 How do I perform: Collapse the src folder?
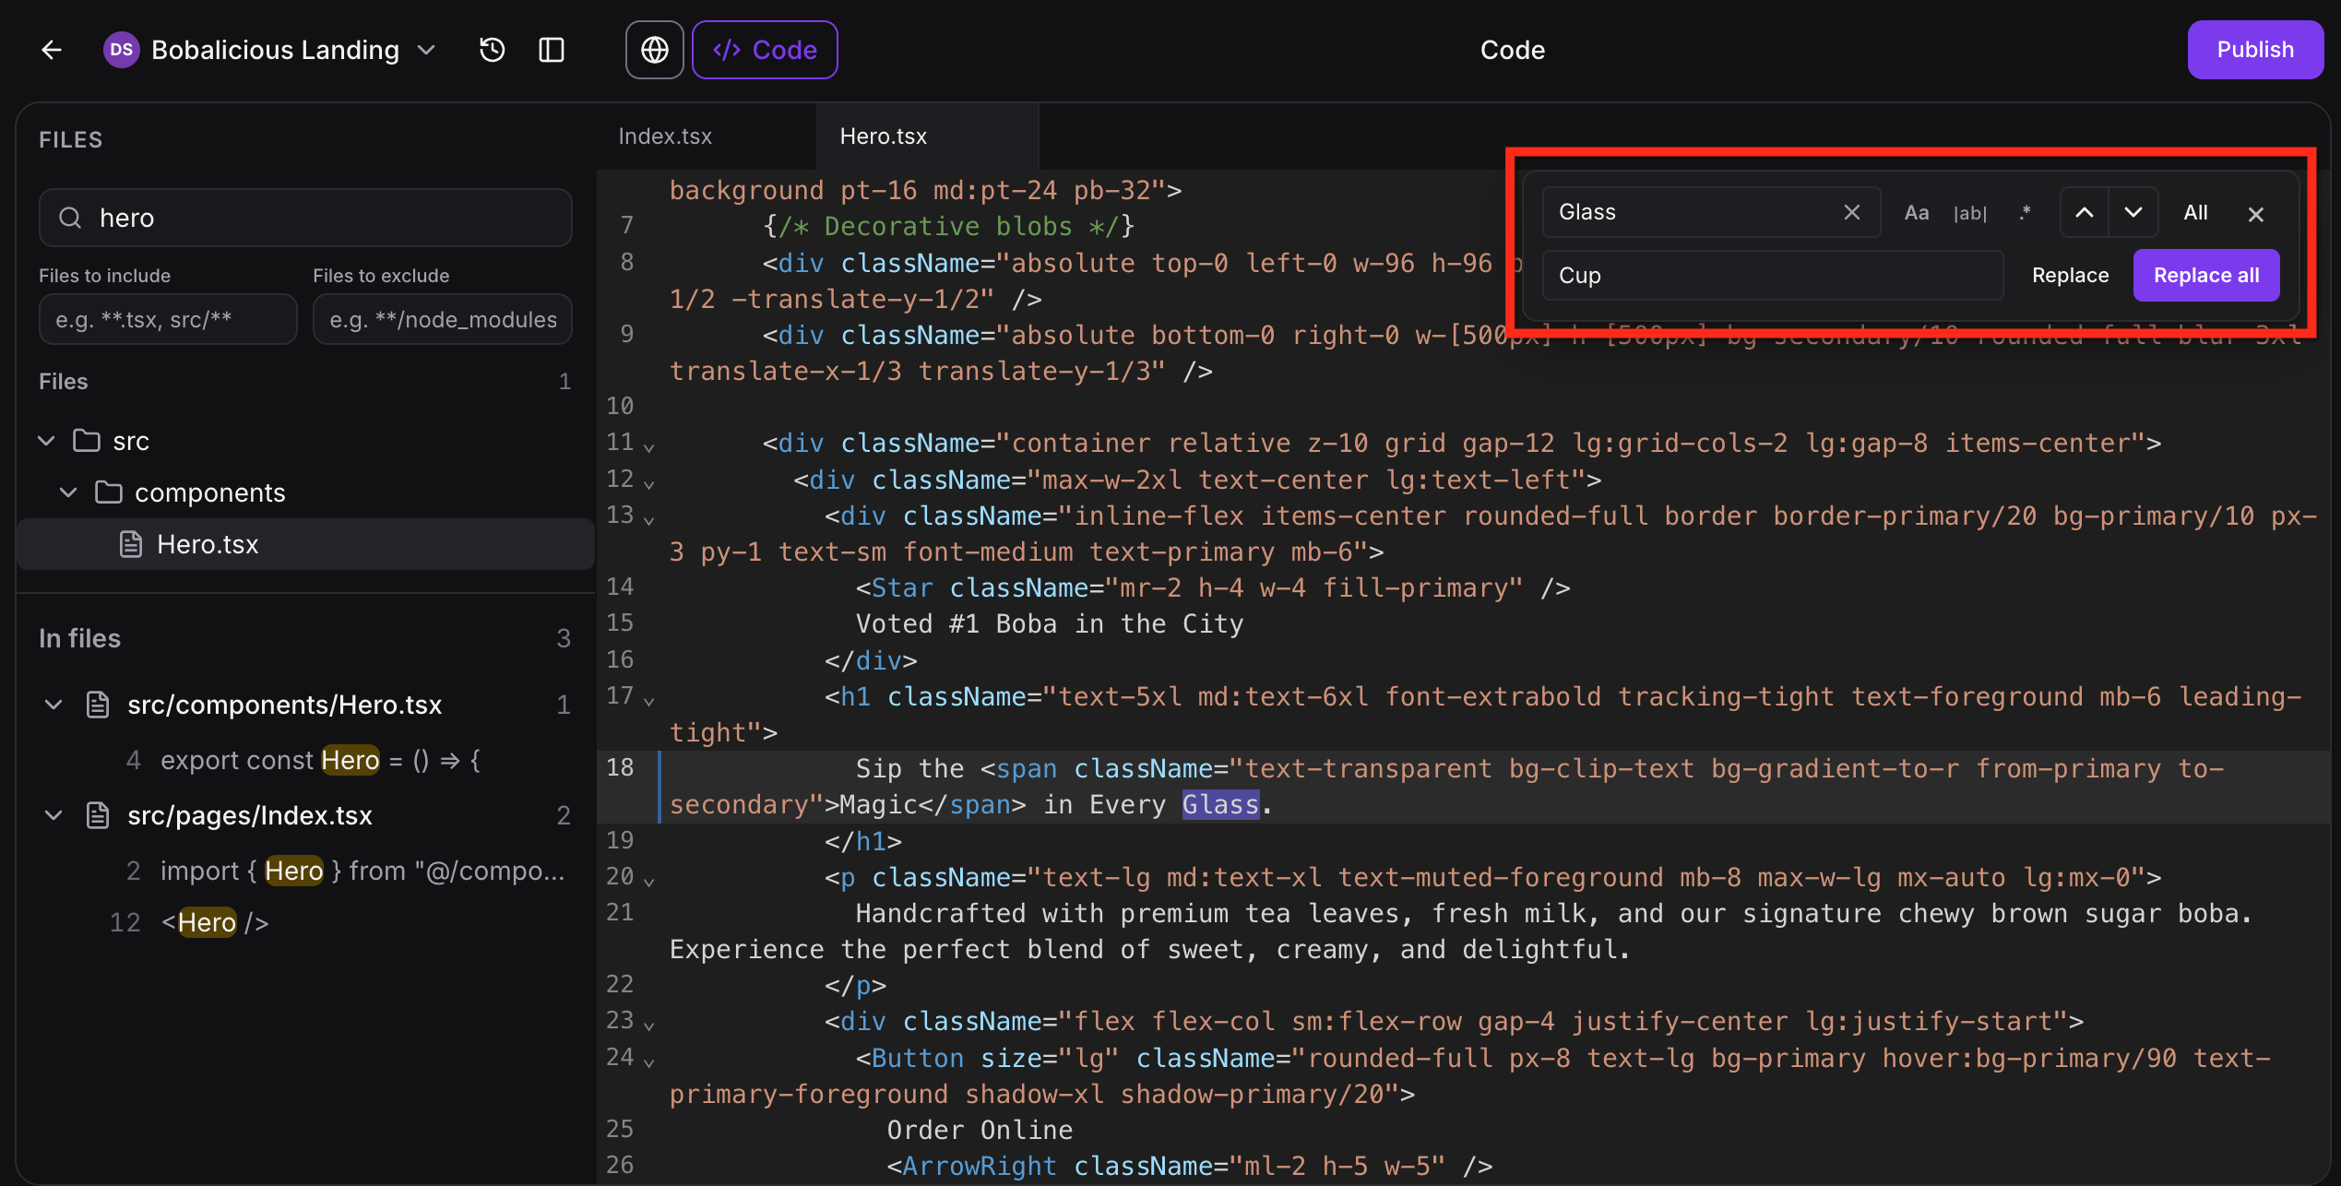47,441
